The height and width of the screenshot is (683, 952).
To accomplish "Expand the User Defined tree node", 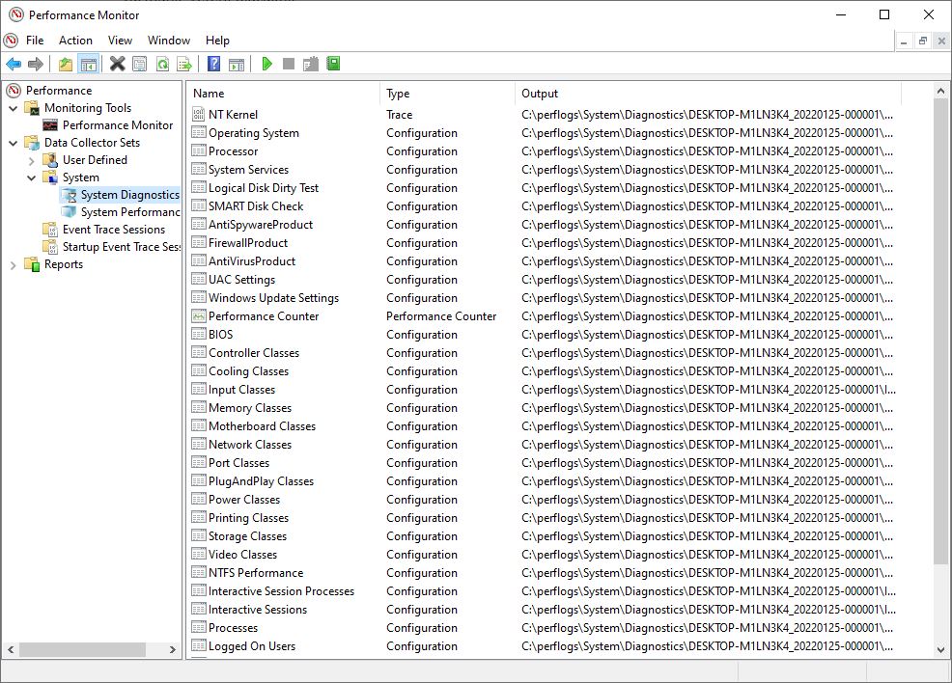I will coord(32,160).
